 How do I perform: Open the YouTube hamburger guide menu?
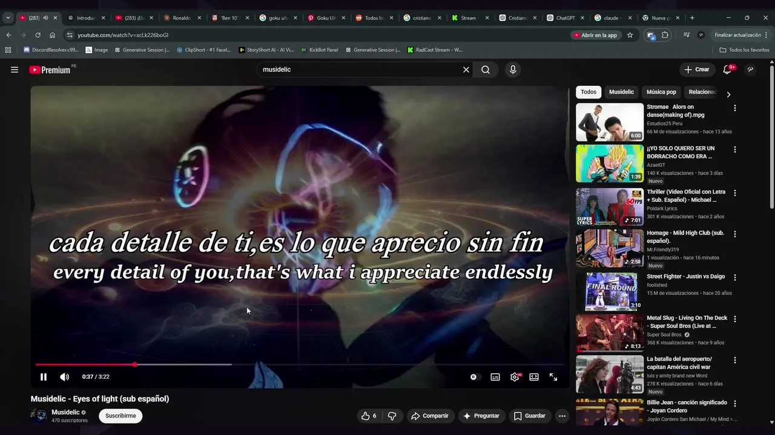coord(15,69)
